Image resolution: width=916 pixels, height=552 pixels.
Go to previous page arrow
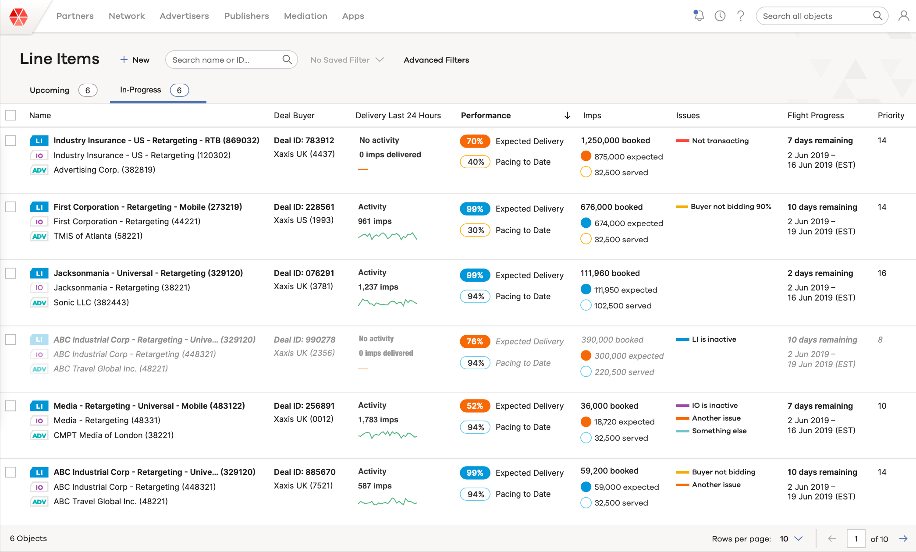(x=832, y=538)
